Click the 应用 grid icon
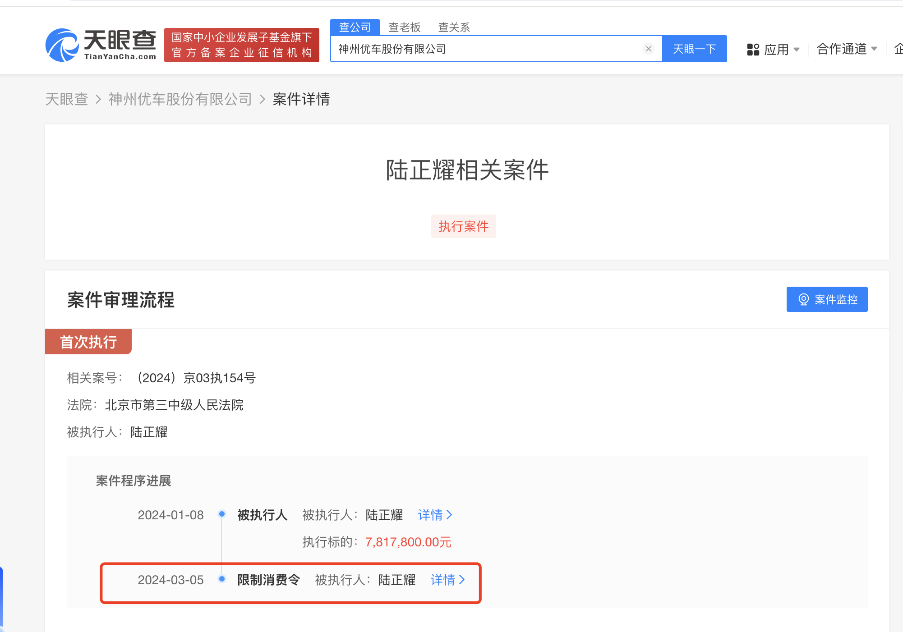This screenshot has width=903, height=632. (x=753, y=49)
